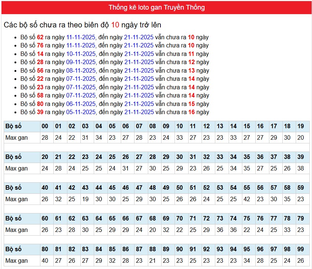Click date 10-11-2025 for number 14

coord(81,54)
